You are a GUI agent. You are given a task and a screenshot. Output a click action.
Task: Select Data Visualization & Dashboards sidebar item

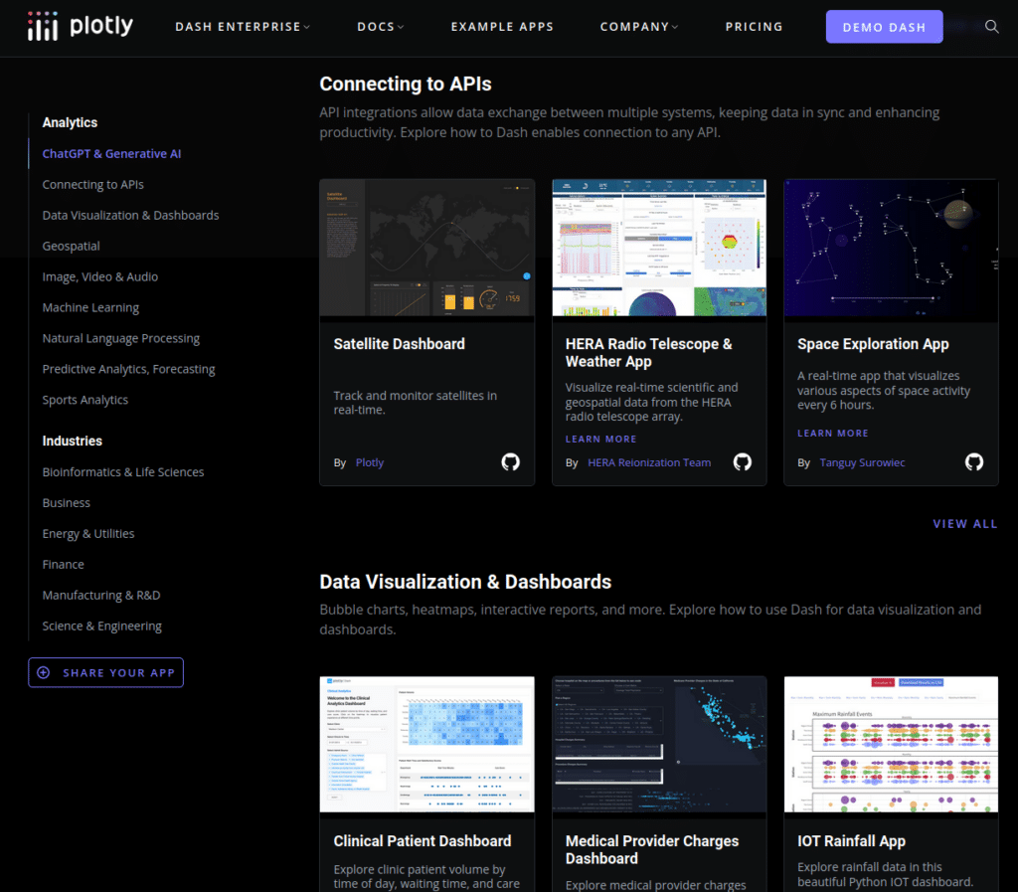coord(130,215)
